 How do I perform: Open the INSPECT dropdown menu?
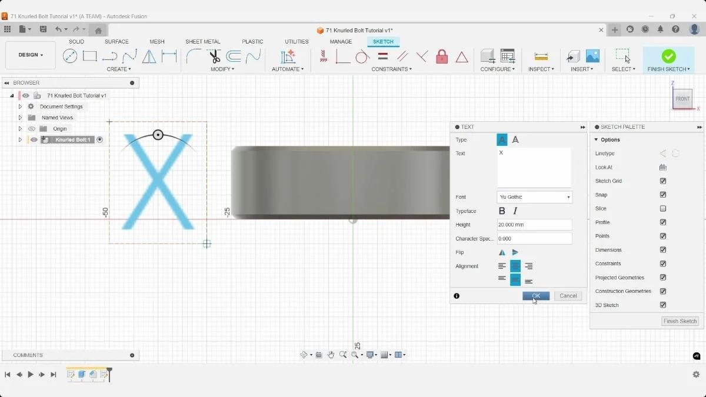(x=541, y=69)
